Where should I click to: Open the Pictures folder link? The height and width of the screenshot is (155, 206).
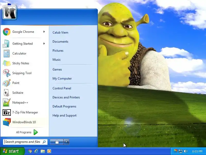click(x=58, y=51)
